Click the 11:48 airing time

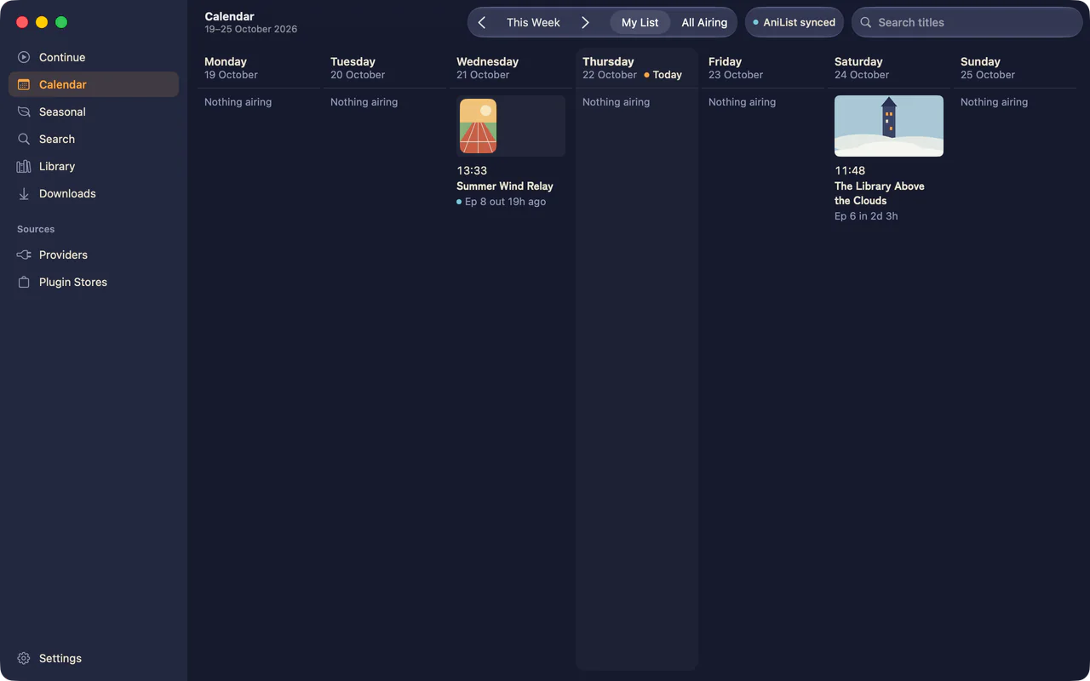[850, 170]
